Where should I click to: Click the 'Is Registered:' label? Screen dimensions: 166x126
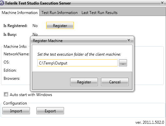click(x=15, y=26)
